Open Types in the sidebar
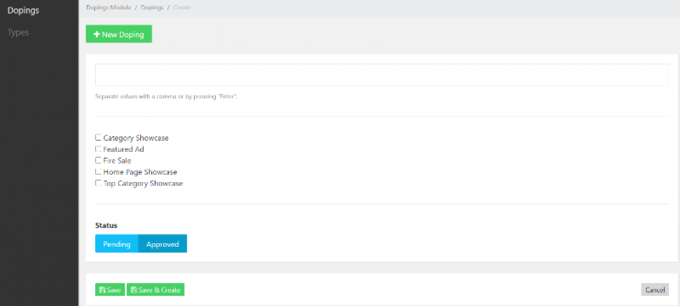Image resolution: width=680 pixels, height=306 pixels. coord(18,32)
